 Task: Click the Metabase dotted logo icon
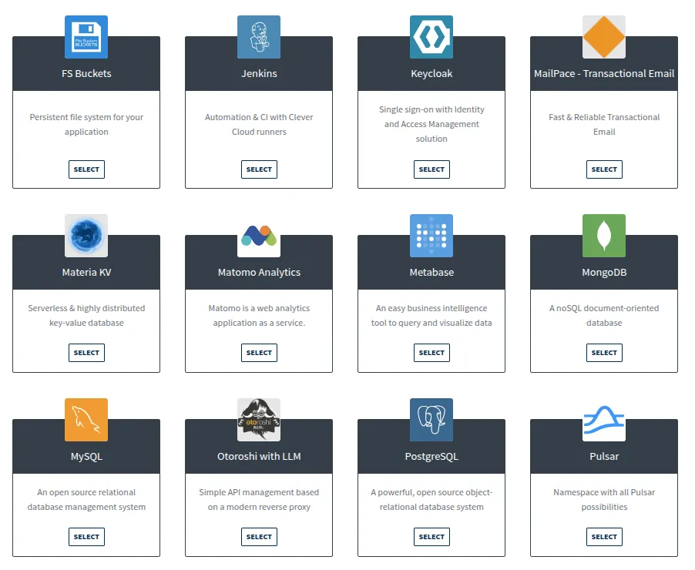tap(431, 236)
